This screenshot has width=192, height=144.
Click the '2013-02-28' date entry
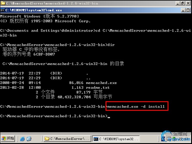[12, 88]
